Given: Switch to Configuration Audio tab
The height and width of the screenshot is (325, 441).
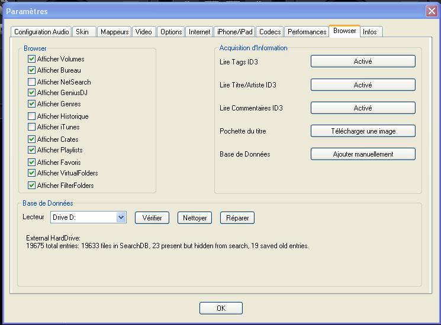Looking at the screenshot, I should pyautogui.click(x=41, y=32).
